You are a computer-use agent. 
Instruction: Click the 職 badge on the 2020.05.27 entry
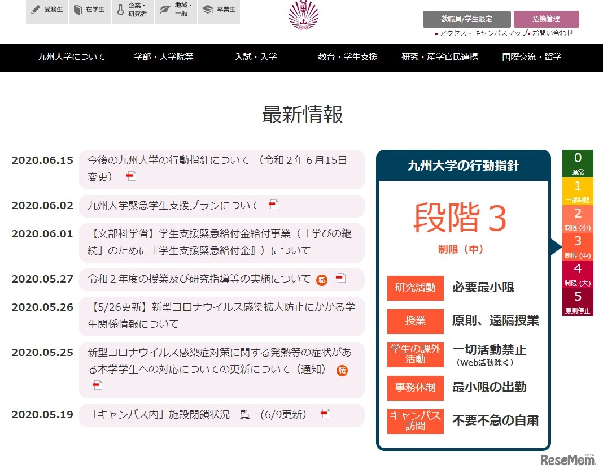coord(322,279)
